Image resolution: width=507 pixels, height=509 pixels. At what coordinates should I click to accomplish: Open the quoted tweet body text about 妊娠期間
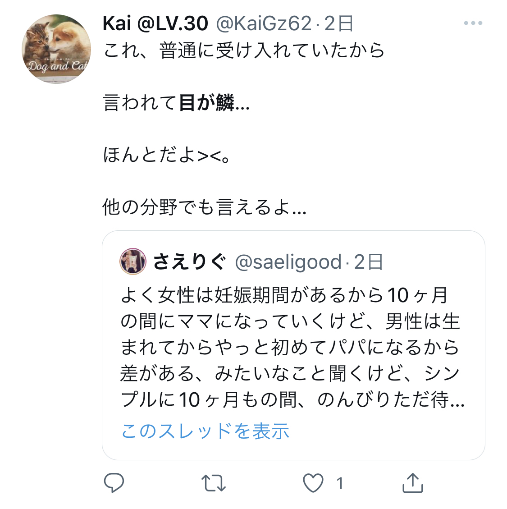(292, 347)
